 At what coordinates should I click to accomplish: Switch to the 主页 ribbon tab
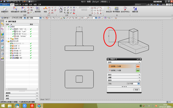pos(12,4)
